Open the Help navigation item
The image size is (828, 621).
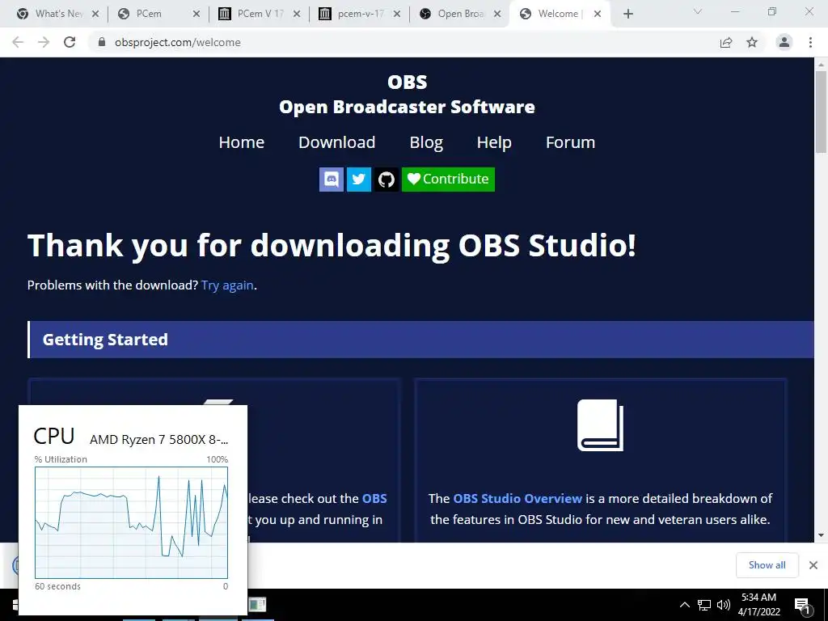494,142
